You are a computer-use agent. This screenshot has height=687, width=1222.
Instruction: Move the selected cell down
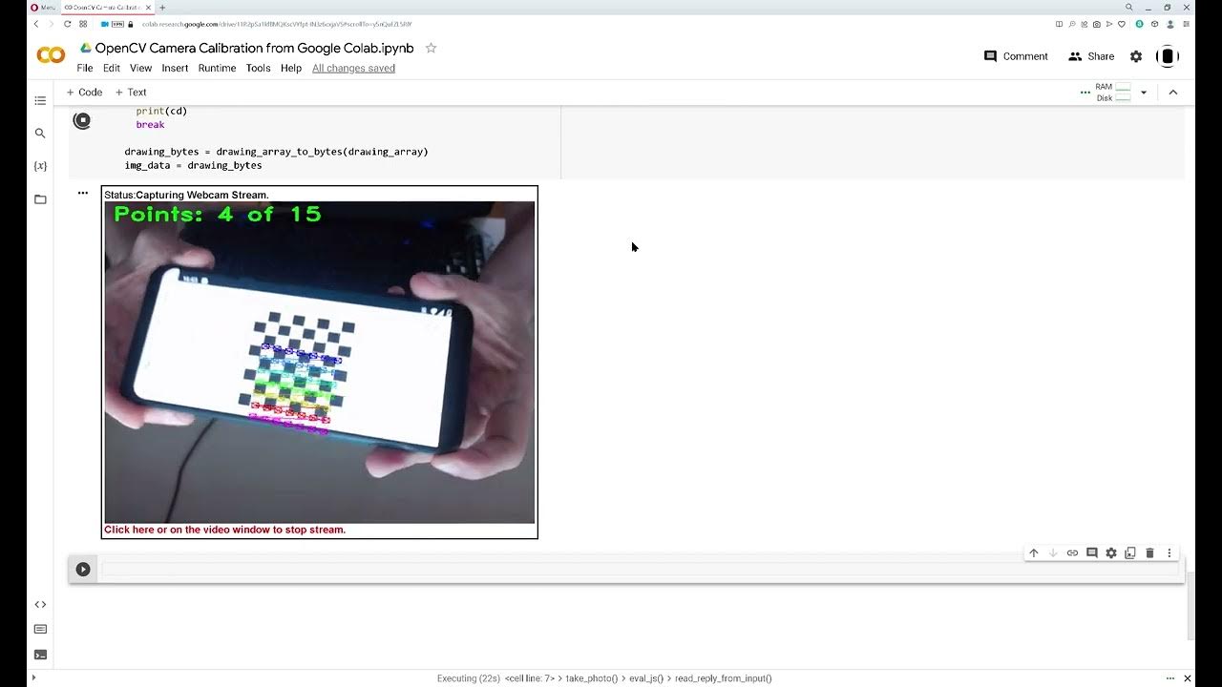(x=1053, y=553)
